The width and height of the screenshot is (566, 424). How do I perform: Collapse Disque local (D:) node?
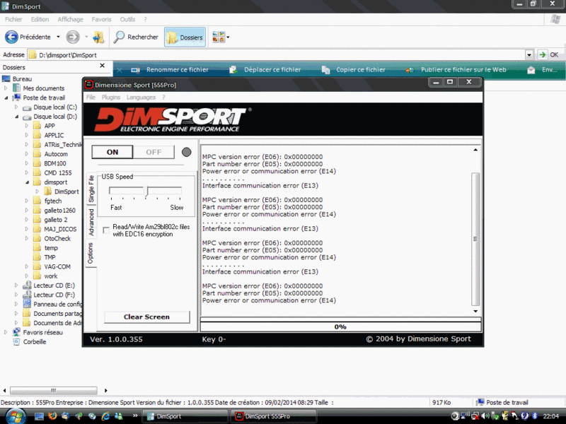[x=16, y=117]
